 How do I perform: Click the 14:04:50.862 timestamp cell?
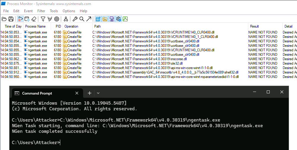tap(11, 59)
